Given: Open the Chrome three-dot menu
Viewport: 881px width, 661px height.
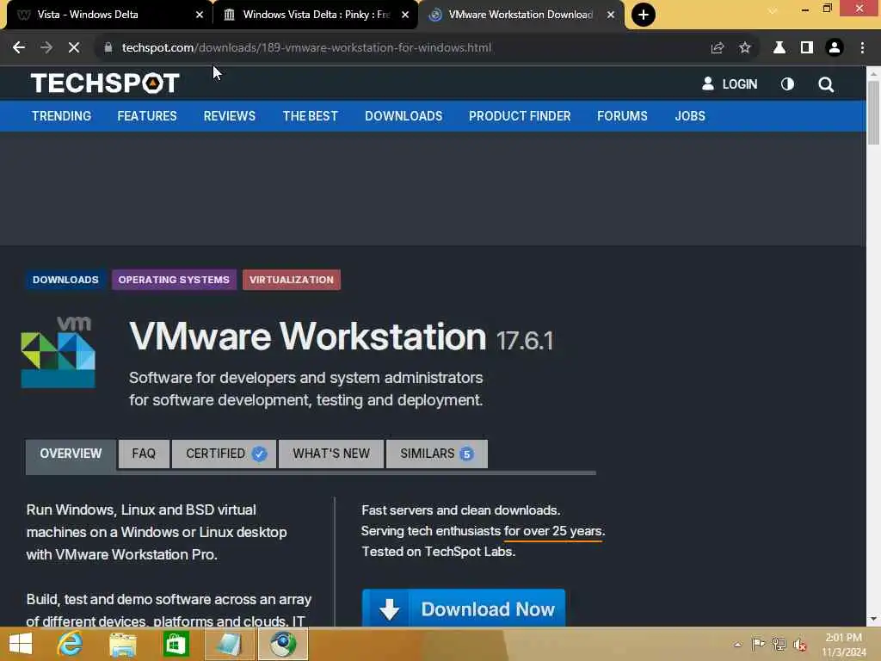Looking at the screenshot, I should (x=862, y=48).
